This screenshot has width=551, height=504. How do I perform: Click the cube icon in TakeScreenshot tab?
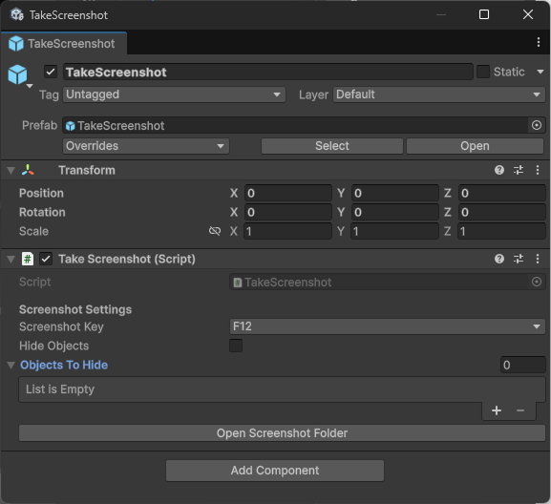(16, 44)
